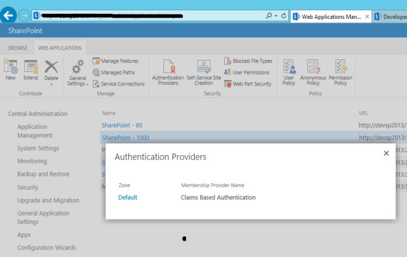Click the browser Refresh icon

click(x=284, y=16)
